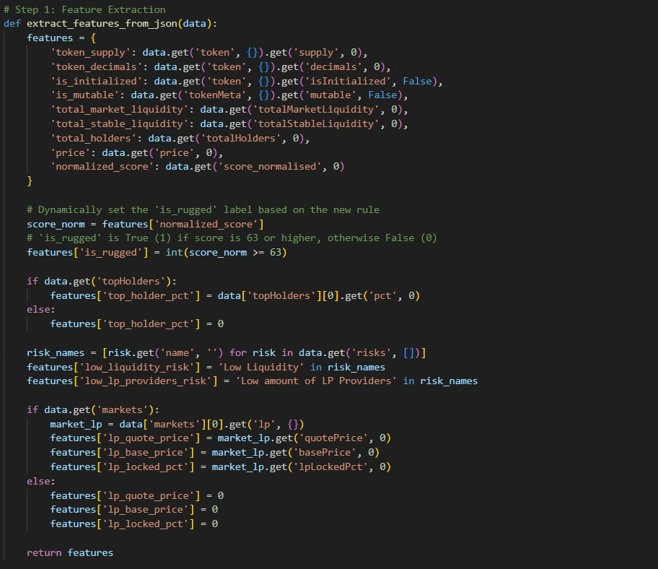Click the 'total_holders' dictionary key

click(93, 138)
